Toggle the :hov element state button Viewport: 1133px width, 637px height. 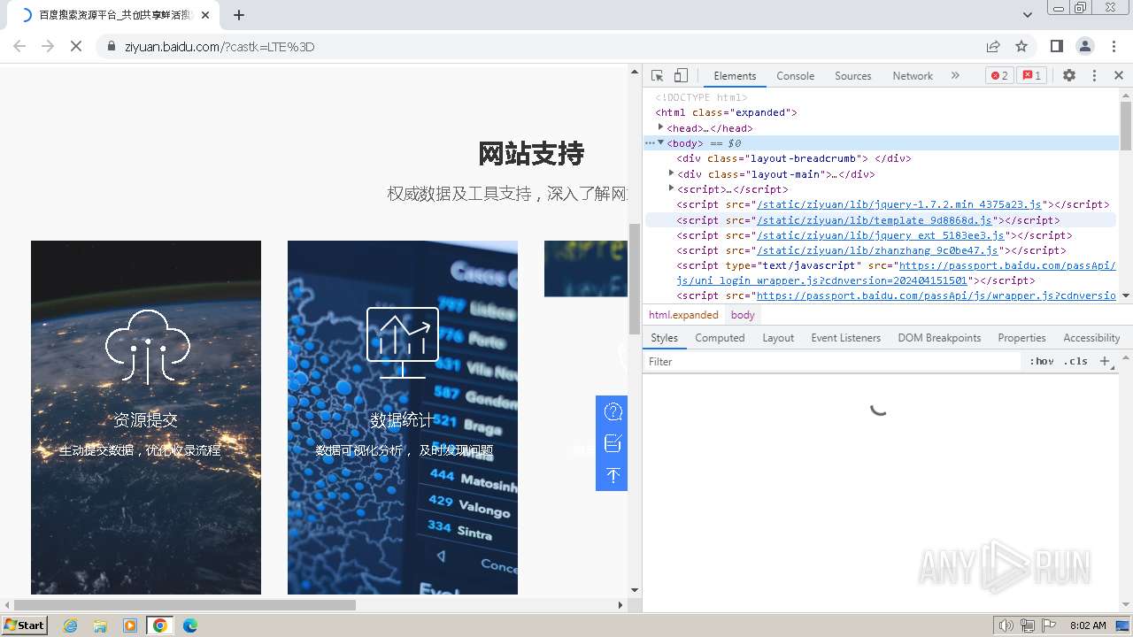tap(1042, 361)
